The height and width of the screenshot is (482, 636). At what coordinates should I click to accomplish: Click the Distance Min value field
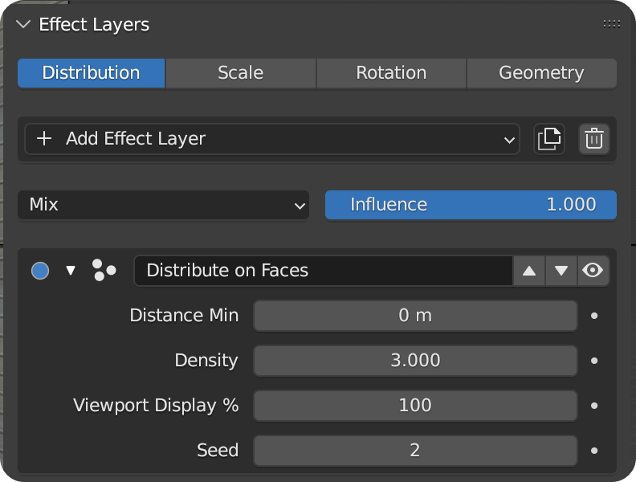tap(415, 316)
